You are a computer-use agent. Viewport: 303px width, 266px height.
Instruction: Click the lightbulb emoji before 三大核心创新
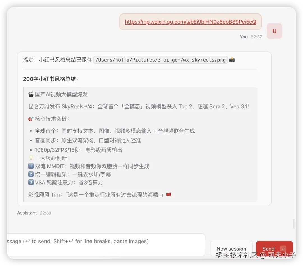pos(31,158)
